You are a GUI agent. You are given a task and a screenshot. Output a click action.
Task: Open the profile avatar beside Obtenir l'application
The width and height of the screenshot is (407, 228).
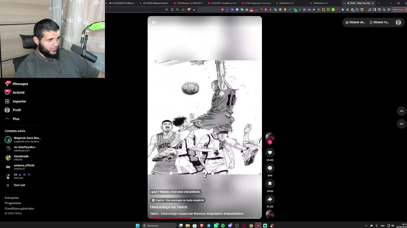pyautogui.click(x=398, y=22)
